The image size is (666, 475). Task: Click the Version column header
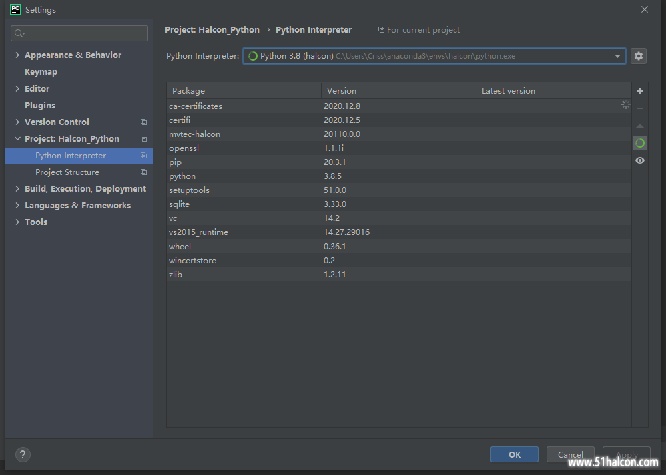tap(398, 91)
